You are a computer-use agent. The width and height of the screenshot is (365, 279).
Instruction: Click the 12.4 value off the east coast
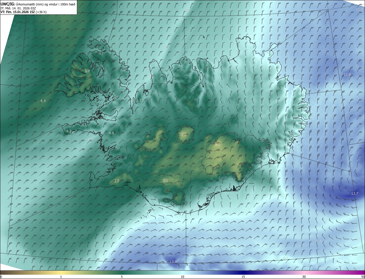(347, 74)
